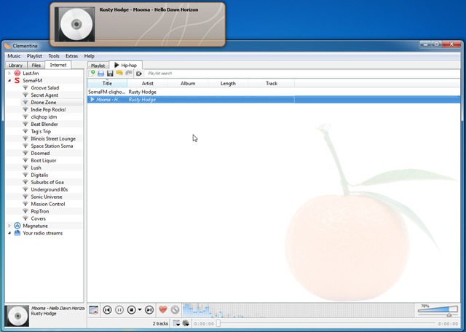This screenshot has height=332, width=466.
Task: Click the Covers stream icon
Action: tap(25, 218)
